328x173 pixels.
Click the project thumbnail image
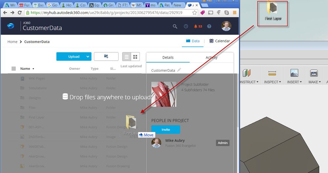[x=164, y=94]
